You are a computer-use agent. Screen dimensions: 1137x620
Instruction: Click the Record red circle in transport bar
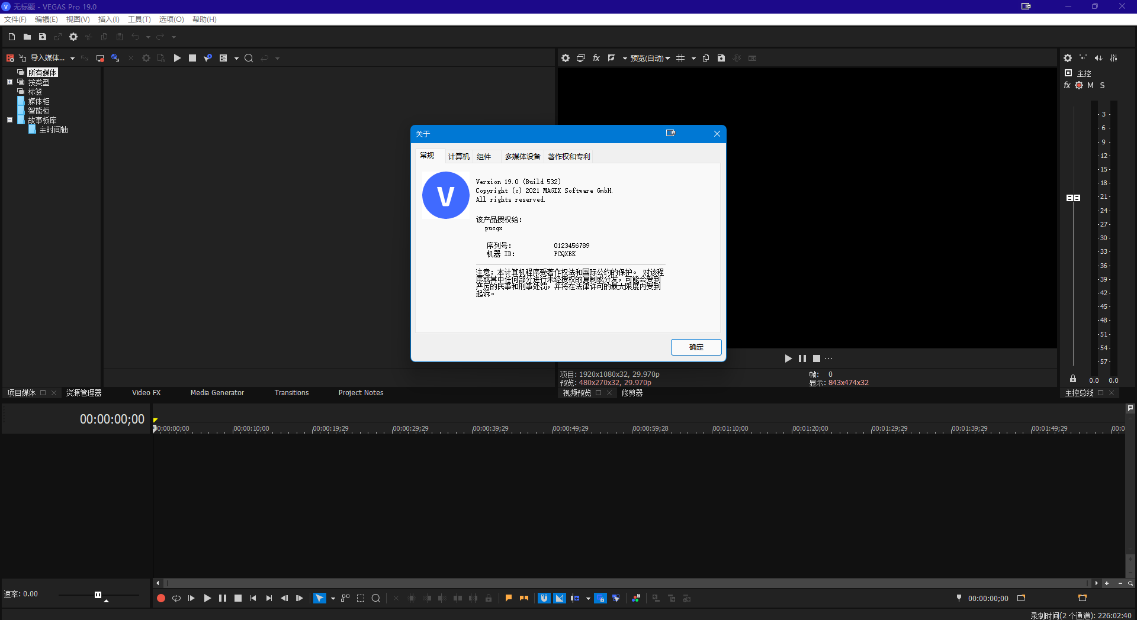pyautogui.click(x=160, y=598)
